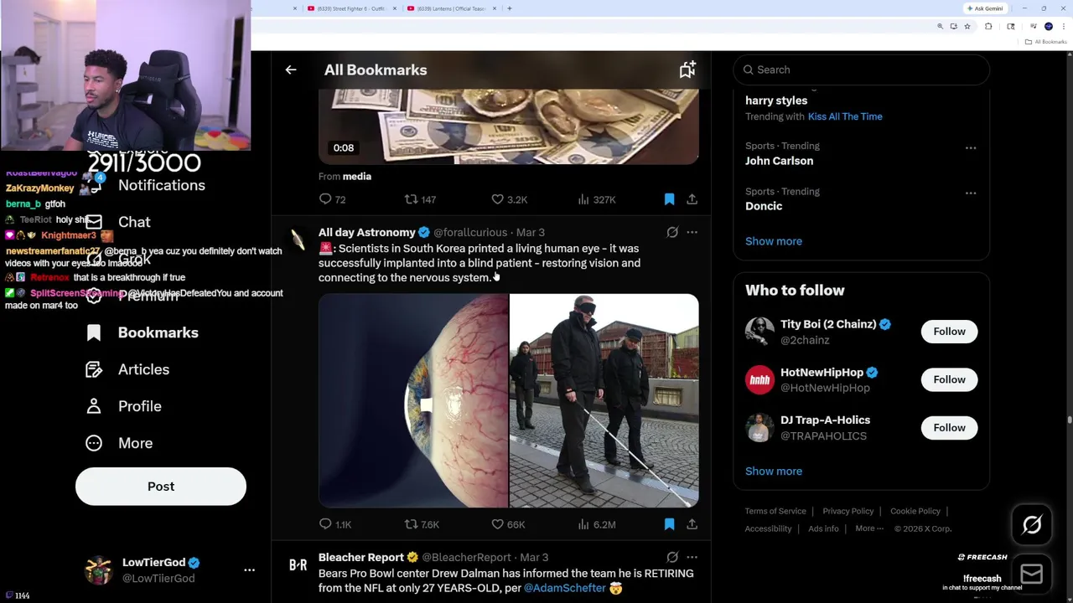Open LowTierGod account switcher menu

(249, 569)
